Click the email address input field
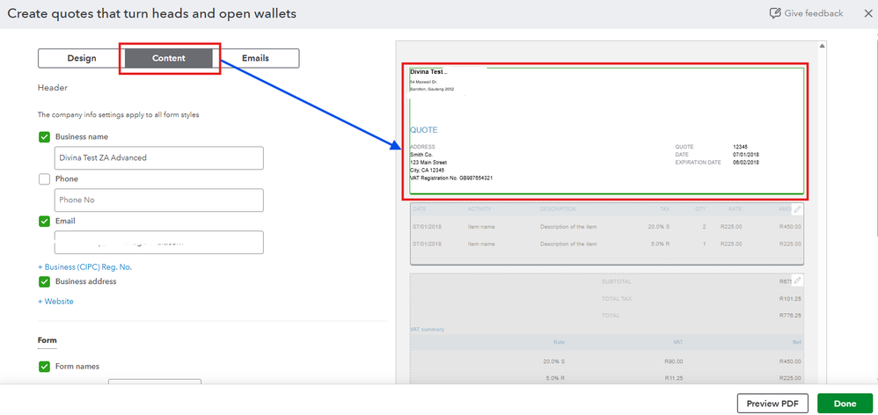The width and height of the screenshot is (878, 415). [x=159, y=242]
